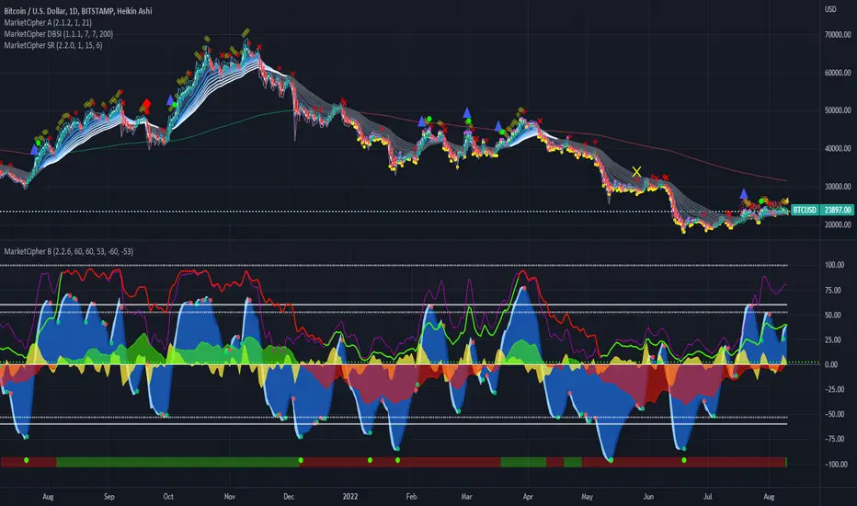Click the yellow X marker on the price chart

tap(636, 172)
